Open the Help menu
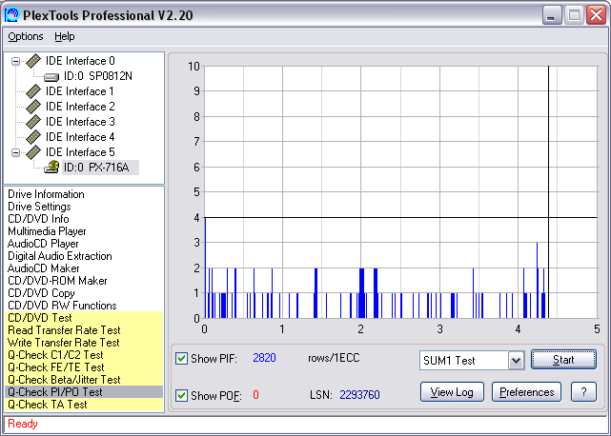 click(x=64, y=36)
